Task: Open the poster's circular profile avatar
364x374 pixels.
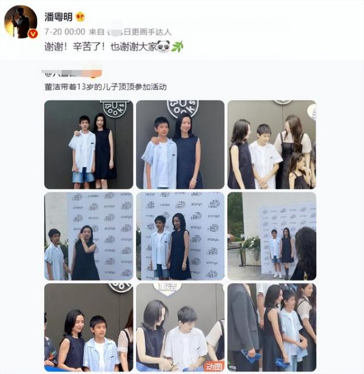Action: pyautogui.click(x=21, y=22)
